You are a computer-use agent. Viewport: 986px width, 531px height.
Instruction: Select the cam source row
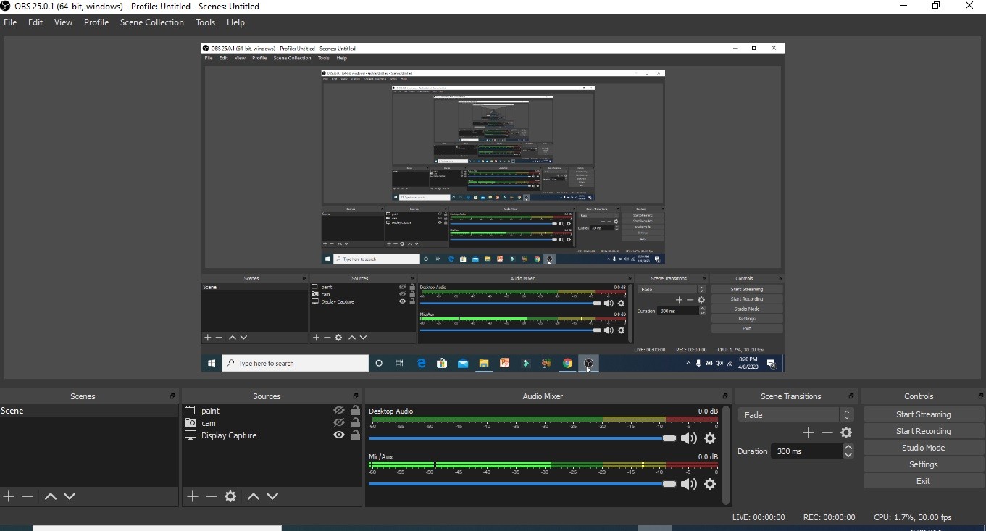pos(272,423)
